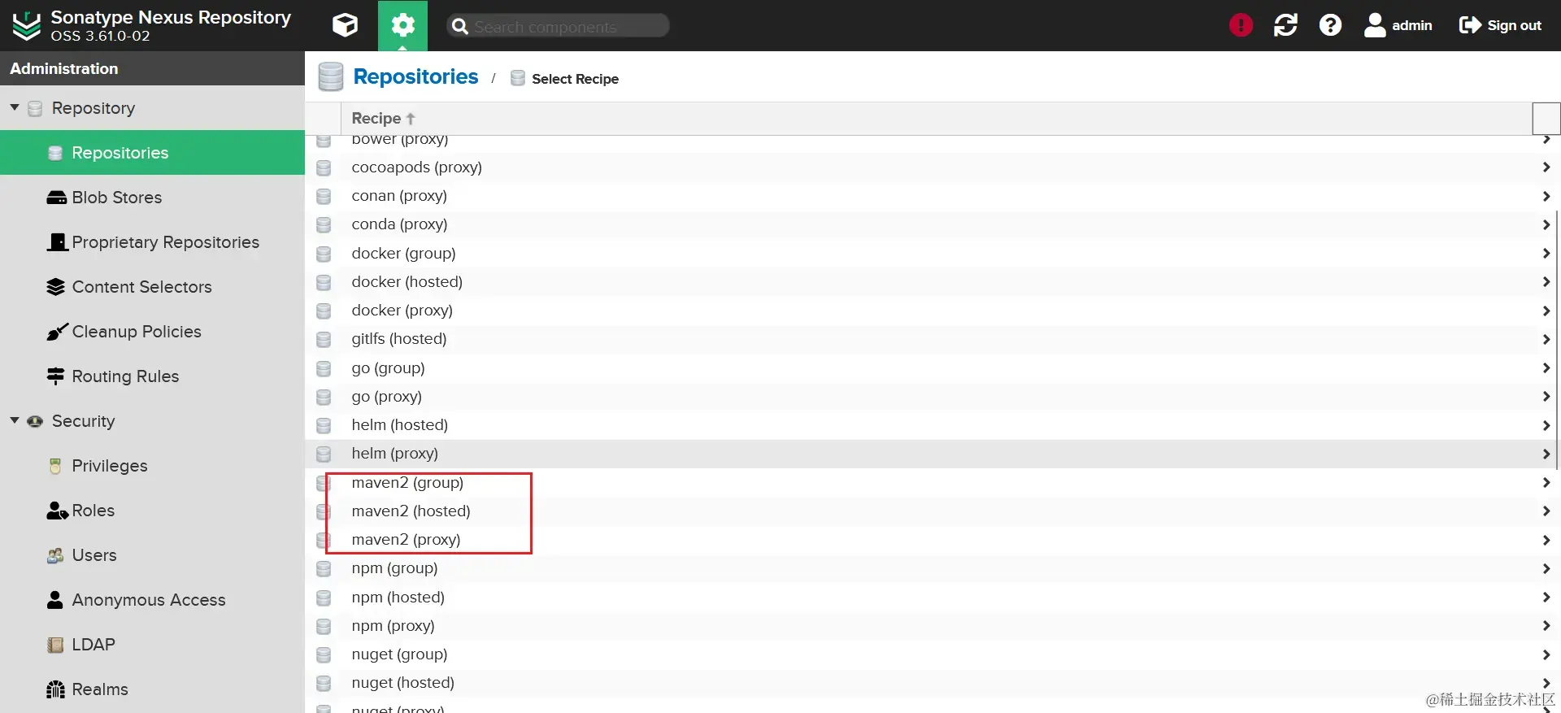Open the Help question mark icon
1561x713 pixels.
[x=1330, y=25]
